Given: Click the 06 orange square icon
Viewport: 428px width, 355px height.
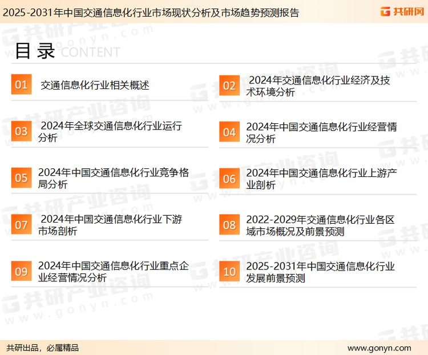Looking at the screenshot, I should tap(229, 179).
